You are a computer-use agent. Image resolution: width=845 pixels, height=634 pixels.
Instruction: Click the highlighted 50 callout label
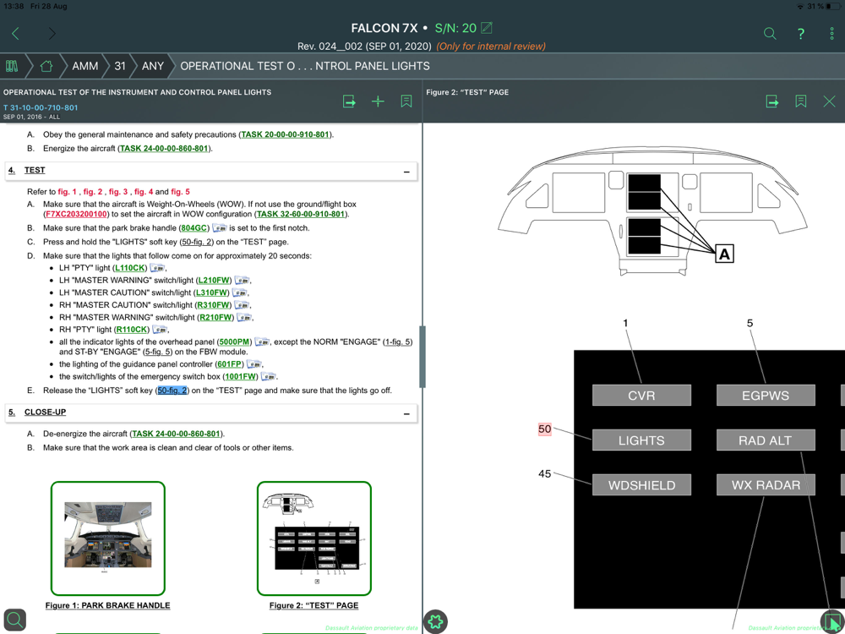545,429
